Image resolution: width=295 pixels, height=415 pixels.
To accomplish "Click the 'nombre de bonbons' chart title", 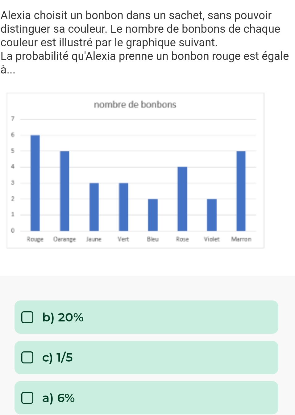I will pyautogui.click(x=135, y=105).
